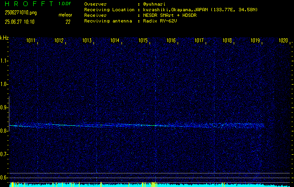294x187 pixels.
Task: Click the 1.0 frequency axis label
Action: pyautogui.click(x=4, y=84)
